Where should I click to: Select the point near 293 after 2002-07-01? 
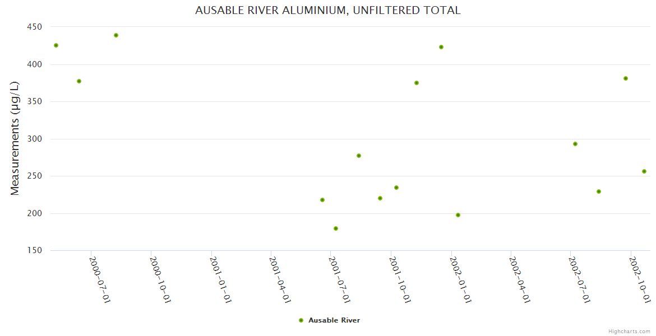click(x=575, y=144)
